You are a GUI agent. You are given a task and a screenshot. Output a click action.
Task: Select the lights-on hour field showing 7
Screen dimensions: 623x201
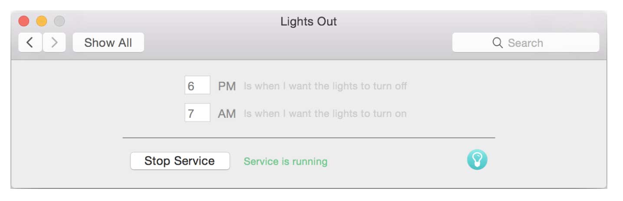tap(197, 113)
